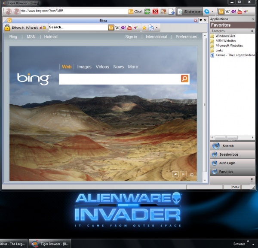
Task: Click the Sign in link
Action: (x=131, y=36)
